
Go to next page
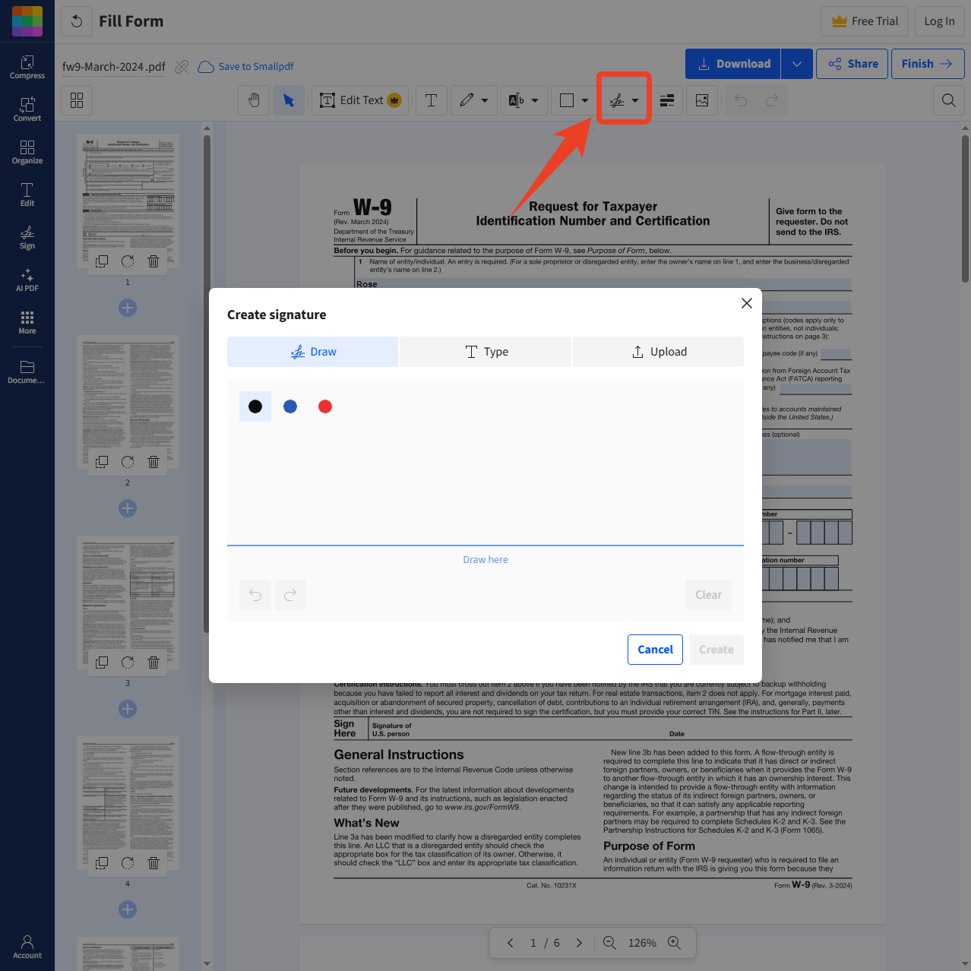pyautogui.click(x=579, y=943)
